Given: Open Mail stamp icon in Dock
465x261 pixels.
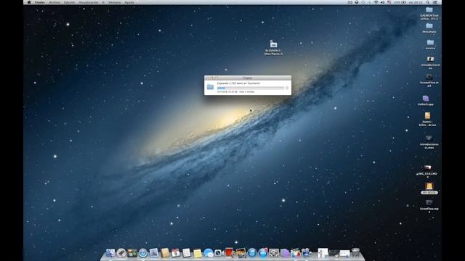Looking at the screenshot, I should tap(153, 253).
